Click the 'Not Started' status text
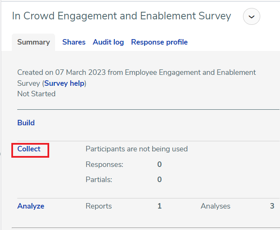 (36, 94)
